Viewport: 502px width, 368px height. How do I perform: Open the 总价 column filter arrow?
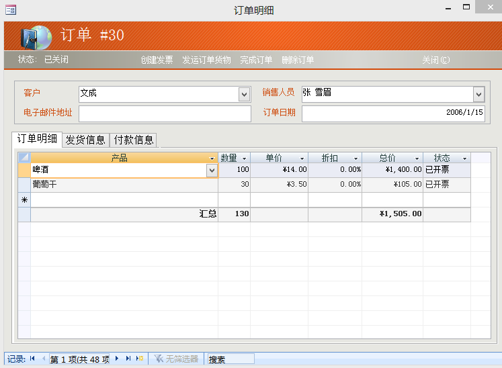(x=417, y=158)
